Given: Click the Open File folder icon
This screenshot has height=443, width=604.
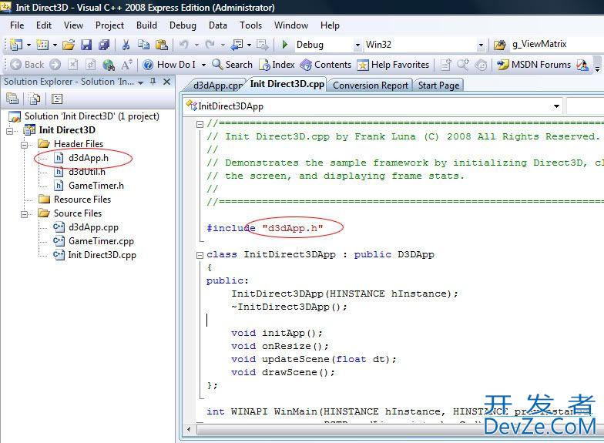Looking at the screenshot, I should pyautogui.click(x=69, y=45).
